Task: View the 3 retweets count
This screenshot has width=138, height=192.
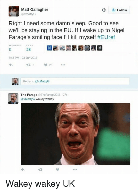Action: pyautogui.click(x=10, y=50)
